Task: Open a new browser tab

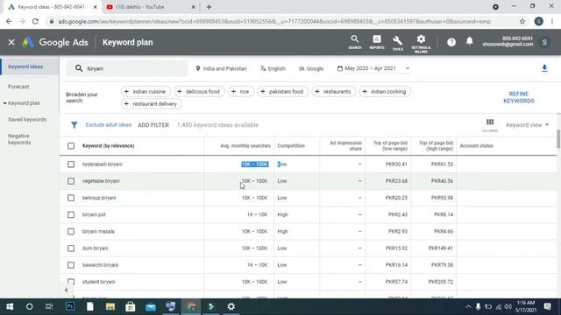Action: 209,7
